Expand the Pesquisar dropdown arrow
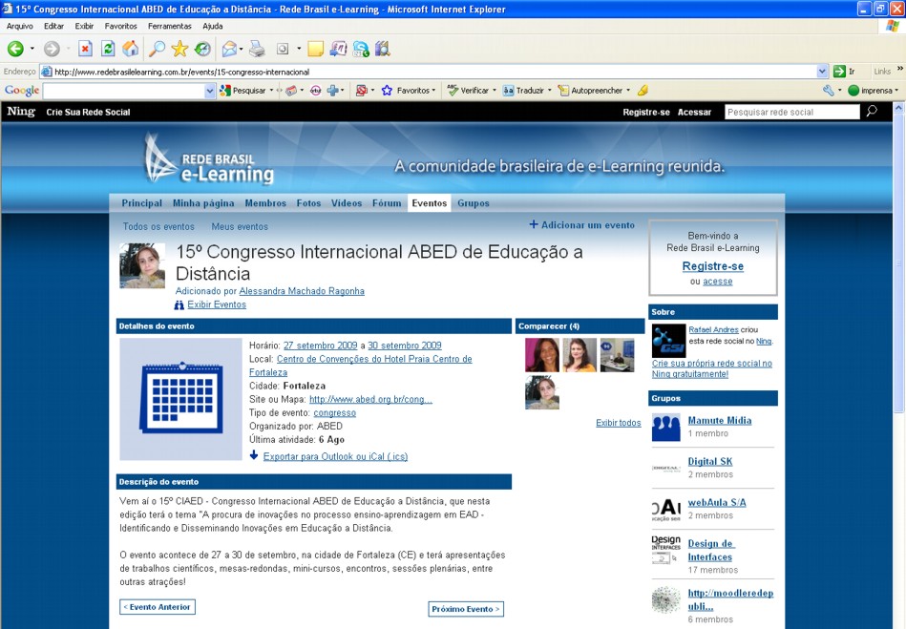Image resolution: width=906 pixels, height=629 pixels. click(x=271, y=91)
